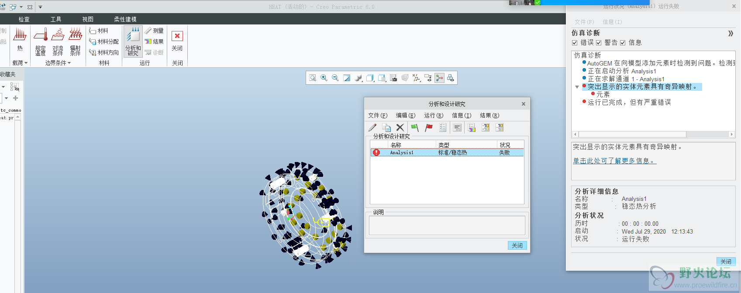Click the snapshot camera icon in graphics toolbar
Screen dimensions: 741x293
click(x=393, y=78)
